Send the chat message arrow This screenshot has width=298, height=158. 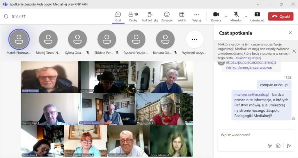tap(289, 146)
